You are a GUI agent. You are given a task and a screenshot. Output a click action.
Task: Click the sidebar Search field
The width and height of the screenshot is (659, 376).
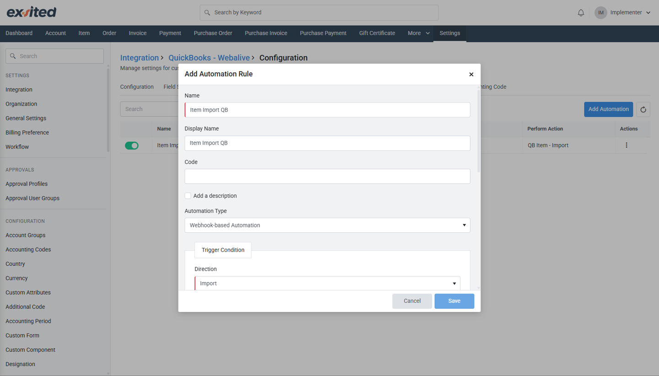(x=54, y=56)
